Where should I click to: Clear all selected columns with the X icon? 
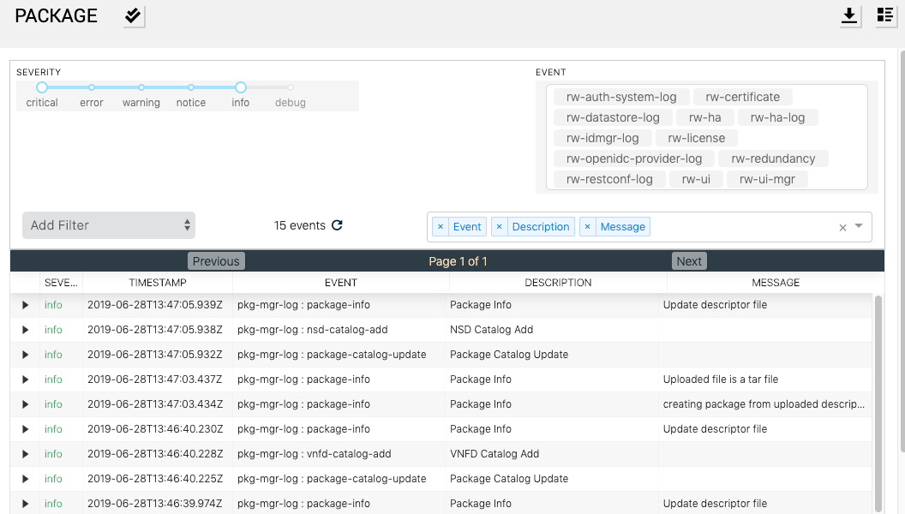pos(842,227)
